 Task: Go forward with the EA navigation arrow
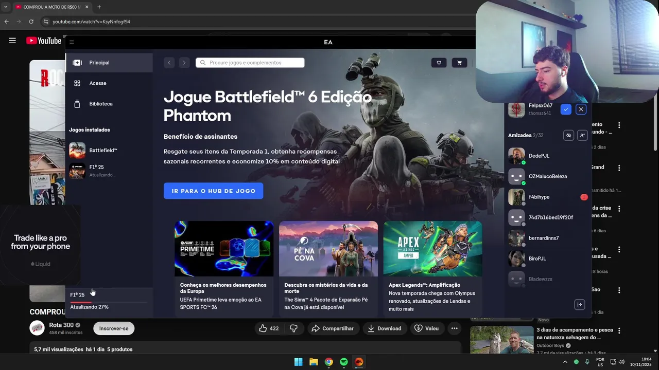[184, 63]
